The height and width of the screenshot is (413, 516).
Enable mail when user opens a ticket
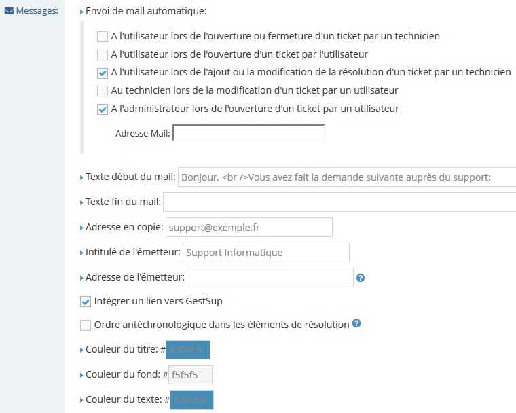[103, 54]
